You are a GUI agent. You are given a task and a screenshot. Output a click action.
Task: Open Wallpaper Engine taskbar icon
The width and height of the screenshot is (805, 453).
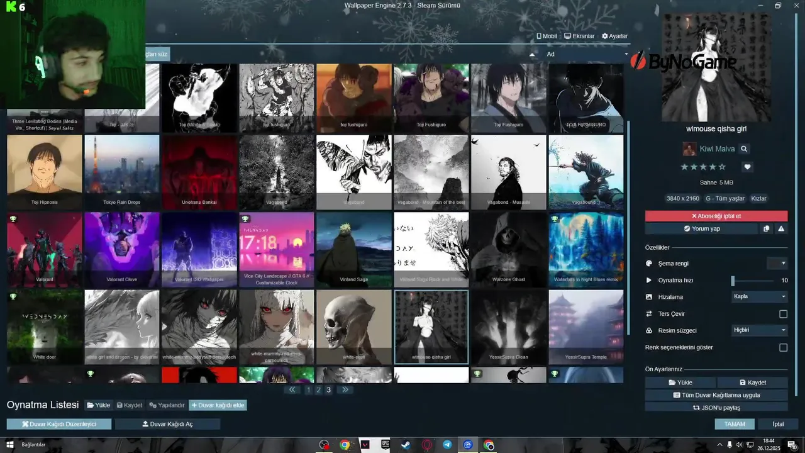[468, 445]
